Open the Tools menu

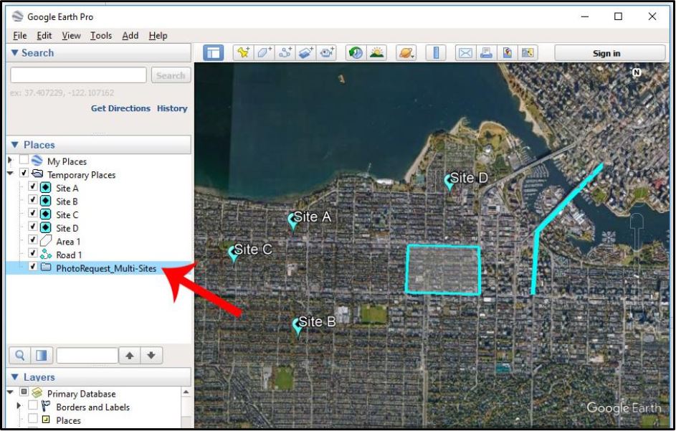click(101, 36)
